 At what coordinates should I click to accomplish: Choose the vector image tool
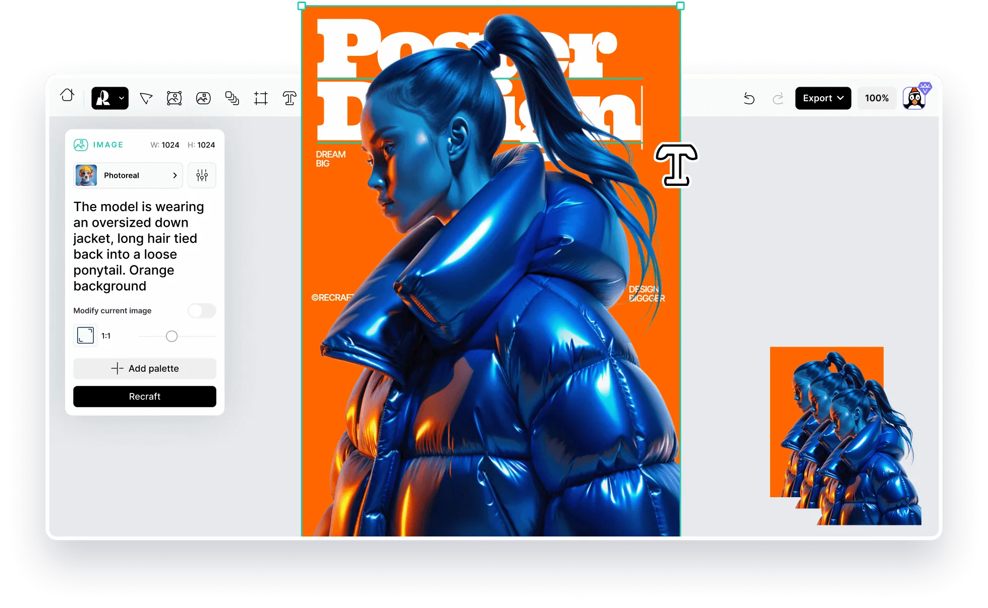point(174,98)
